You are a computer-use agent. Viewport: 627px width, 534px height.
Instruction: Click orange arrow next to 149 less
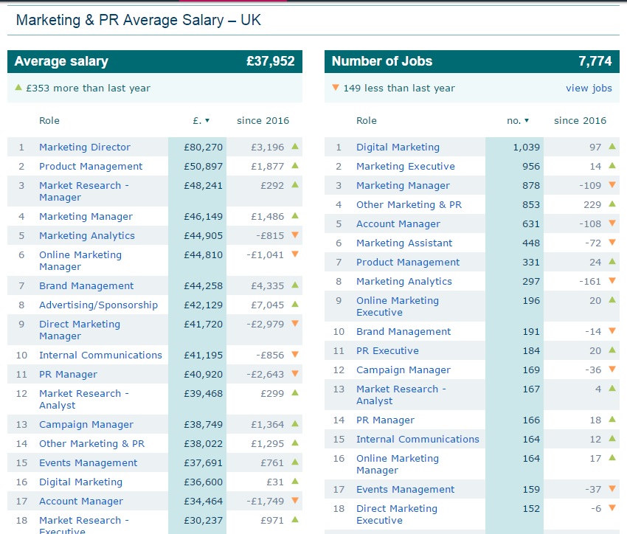click(x=336, y=87)
